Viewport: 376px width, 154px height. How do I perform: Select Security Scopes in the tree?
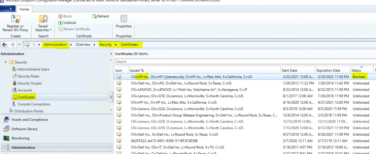point(29,83)
